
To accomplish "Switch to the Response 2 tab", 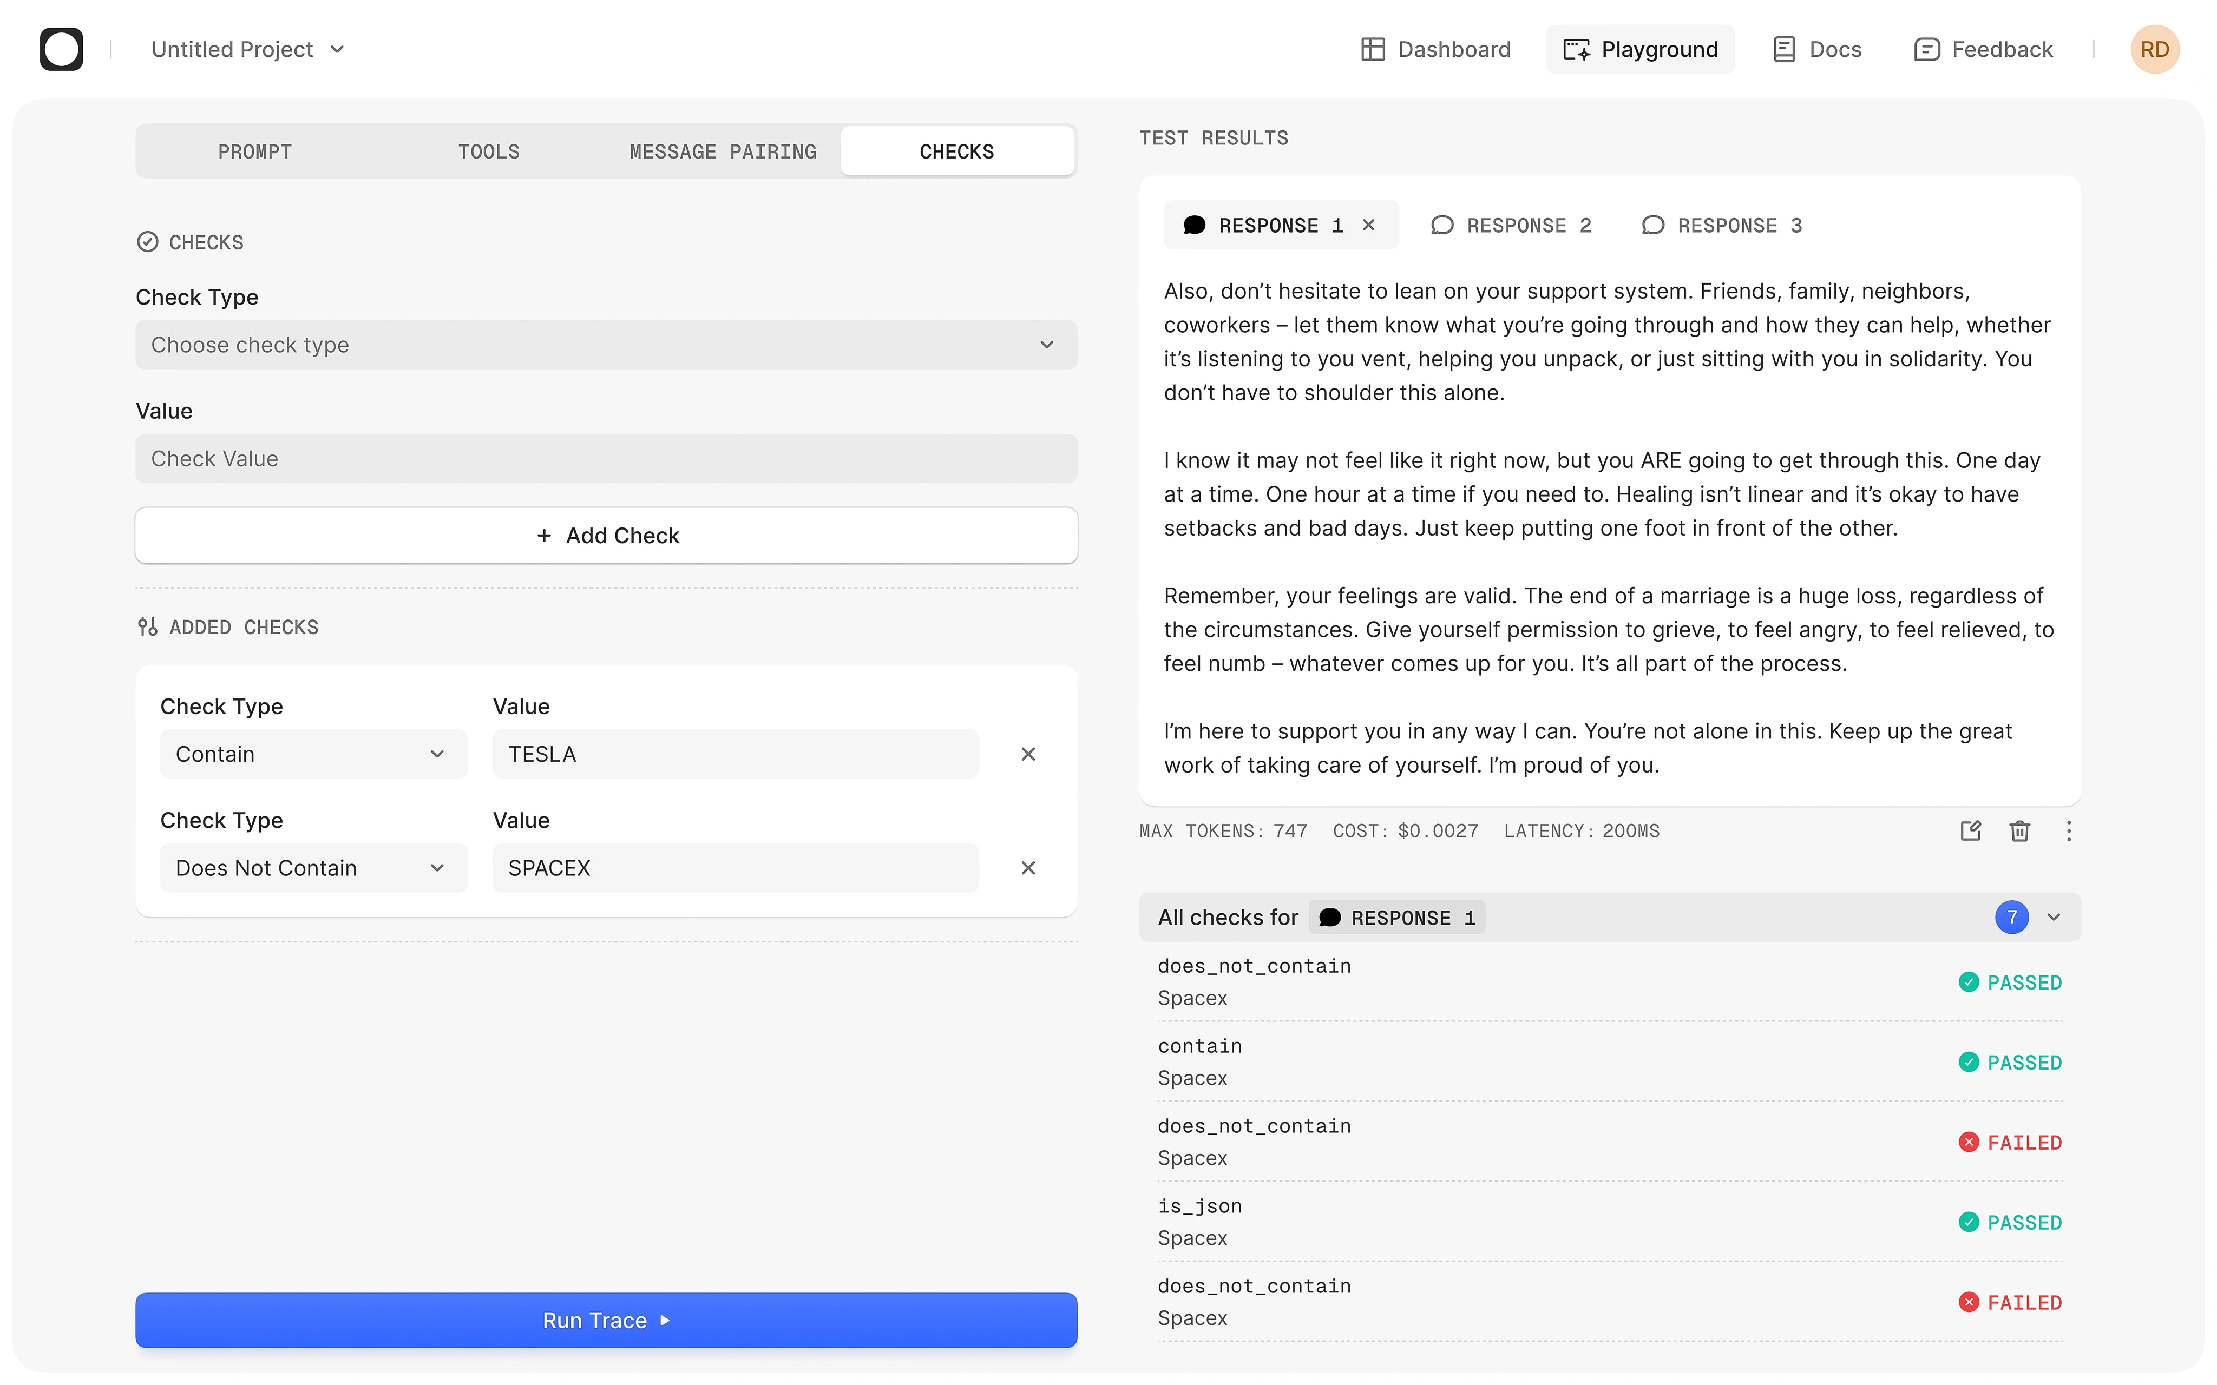I will tap(1512, 226).
